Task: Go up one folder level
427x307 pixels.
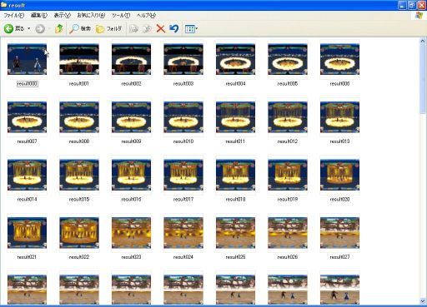Action: [x=59, y=28]
